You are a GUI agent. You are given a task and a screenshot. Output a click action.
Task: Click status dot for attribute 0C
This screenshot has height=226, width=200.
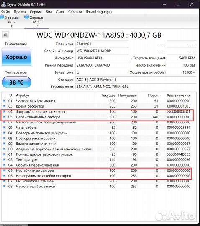tap(4, 144)
